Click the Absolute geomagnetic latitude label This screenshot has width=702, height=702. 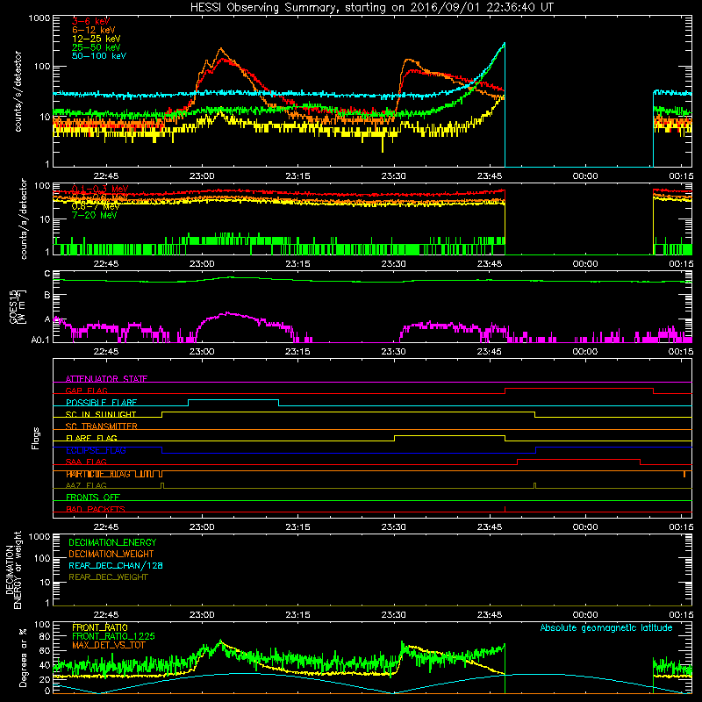click(x=606, y=628)
